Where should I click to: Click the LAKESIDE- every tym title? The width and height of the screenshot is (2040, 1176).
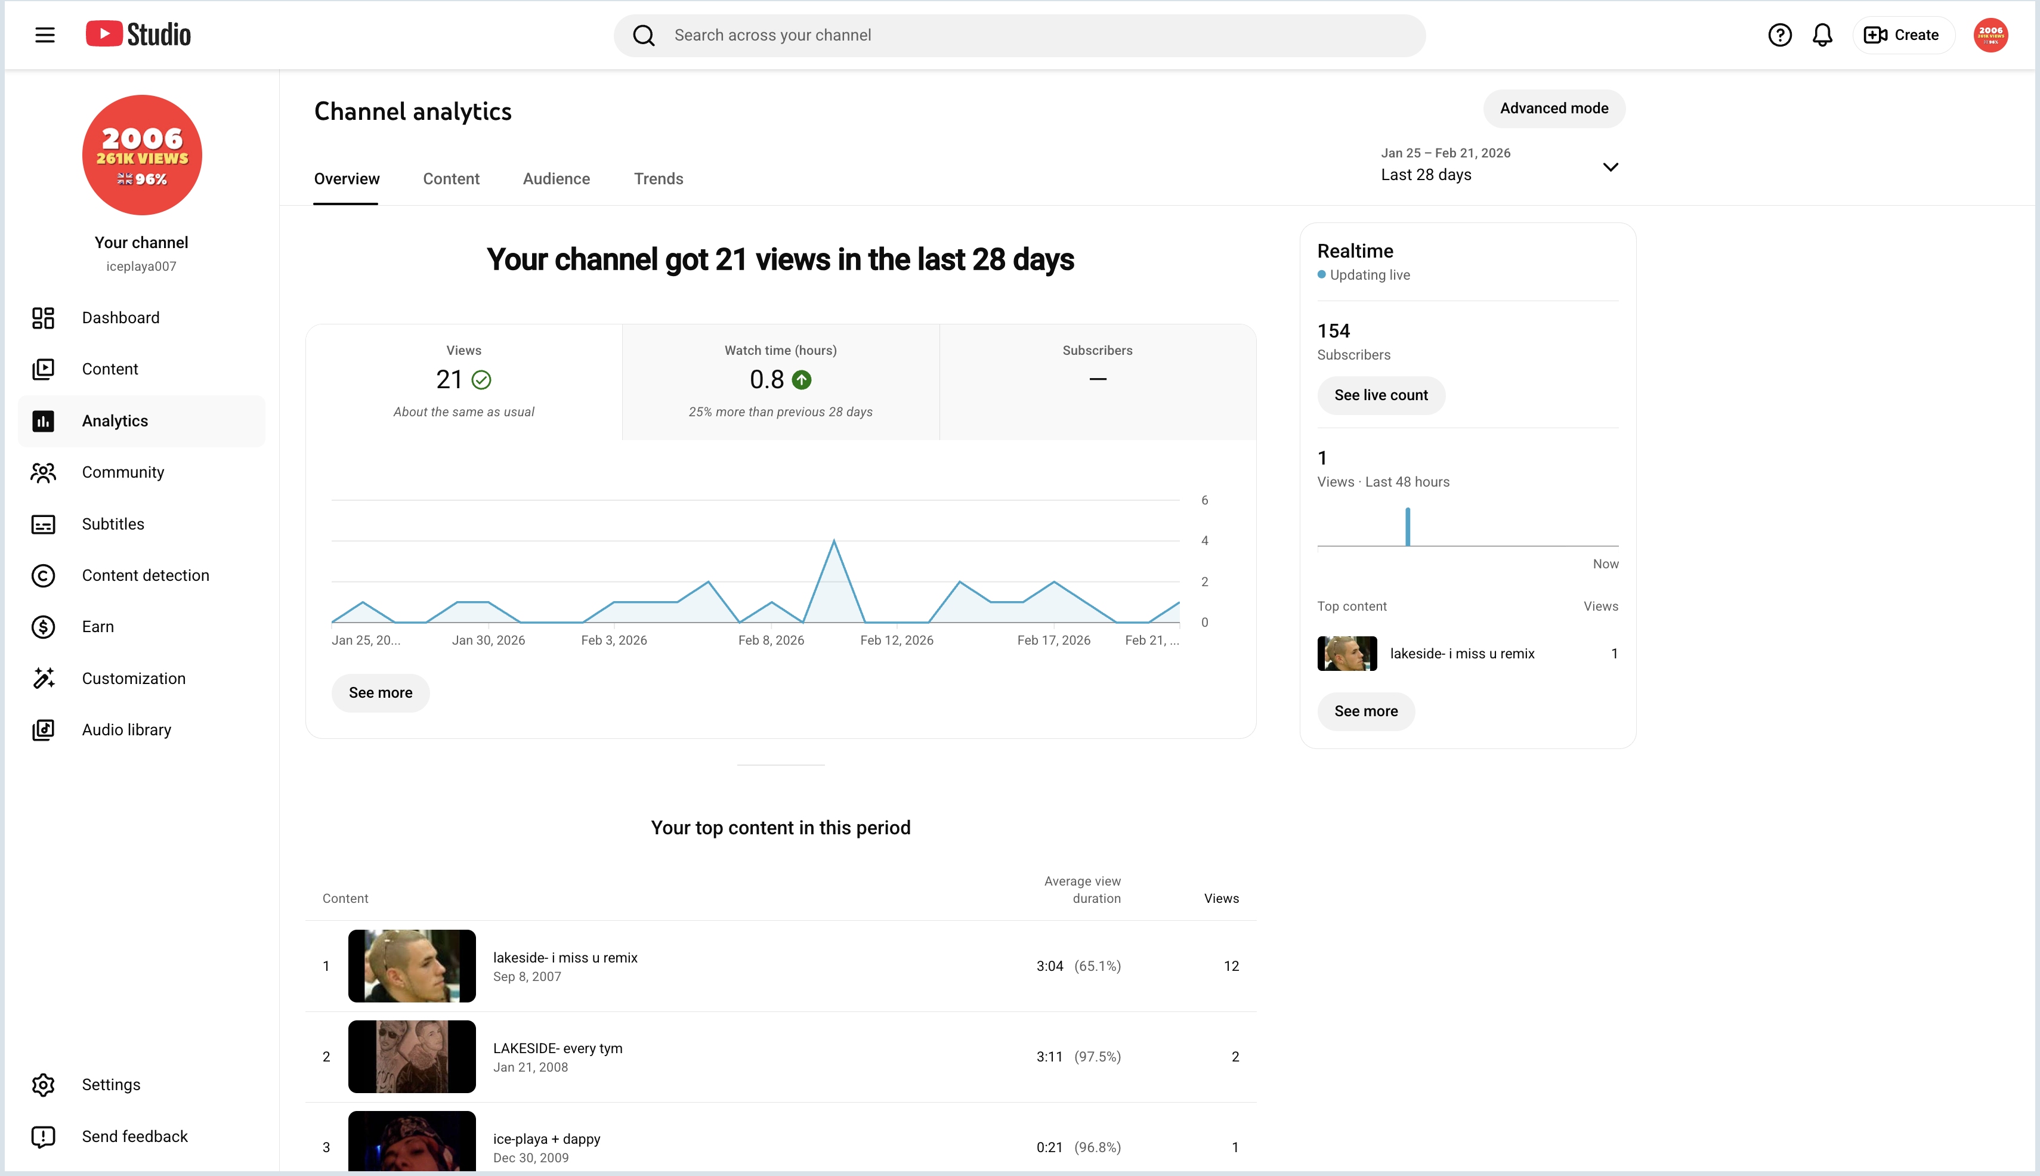[x=558, y=1048]
